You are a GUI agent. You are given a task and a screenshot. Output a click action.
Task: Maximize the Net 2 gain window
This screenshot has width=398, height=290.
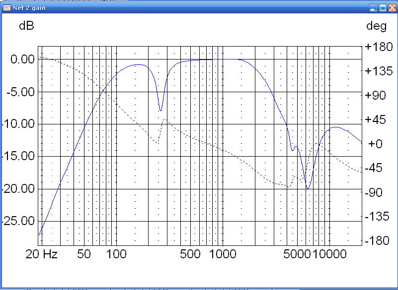coord(383,8)
